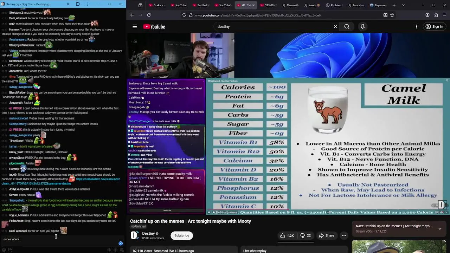Open the Firefox tab list view icon
Viewport: 450px width, 253px height.
point(140,5)
